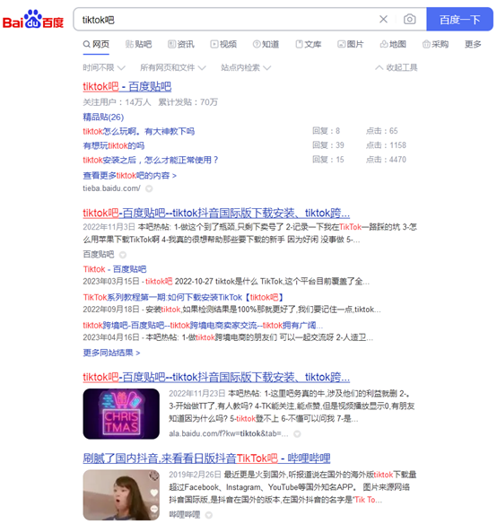This screenshot has height=524, width=497.
Task: Click 查看更多tiktok吧的内容 link
Action: tap(130, 176)
